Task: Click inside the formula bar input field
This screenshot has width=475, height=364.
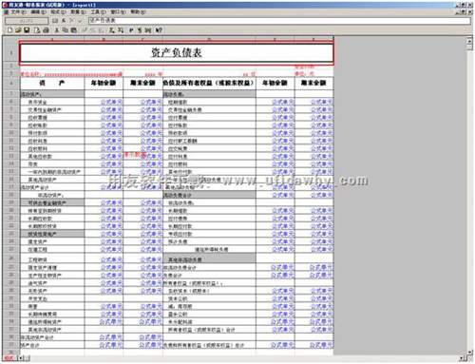Action: [x=278, y=21]
